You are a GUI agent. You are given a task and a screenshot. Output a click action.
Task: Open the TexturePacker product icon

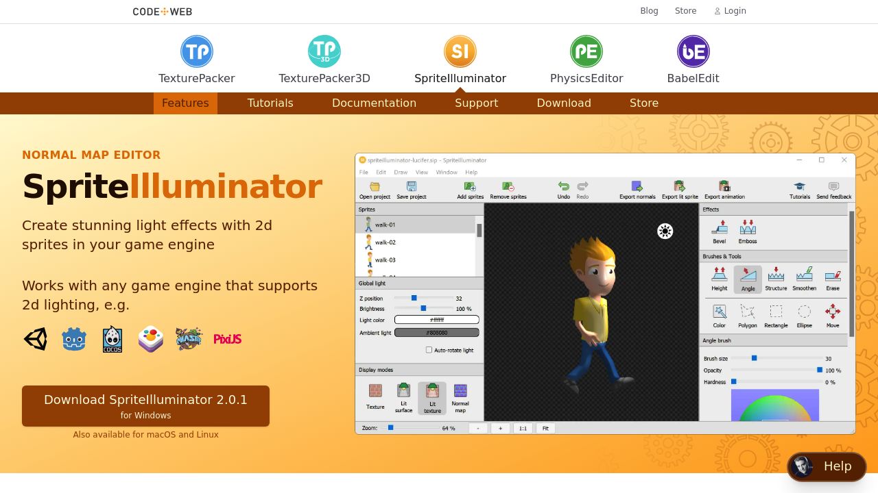click(197, 51)
